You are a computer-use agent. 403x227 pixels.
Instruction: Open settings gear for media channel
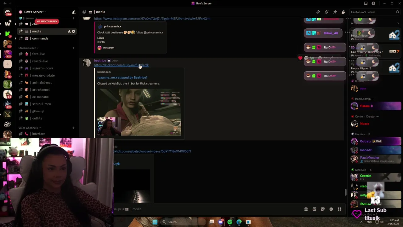pyautogui.click(x=74, y=31)
